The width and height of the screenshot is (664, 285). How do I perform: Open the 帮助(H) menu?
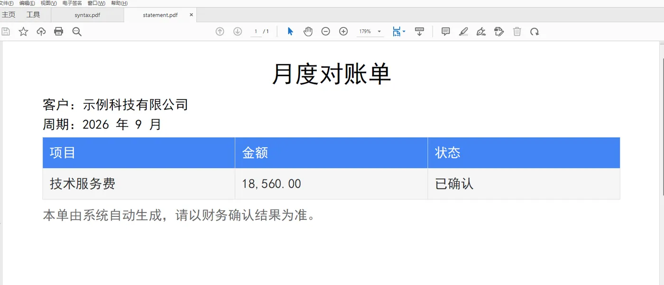coord(119,3)
